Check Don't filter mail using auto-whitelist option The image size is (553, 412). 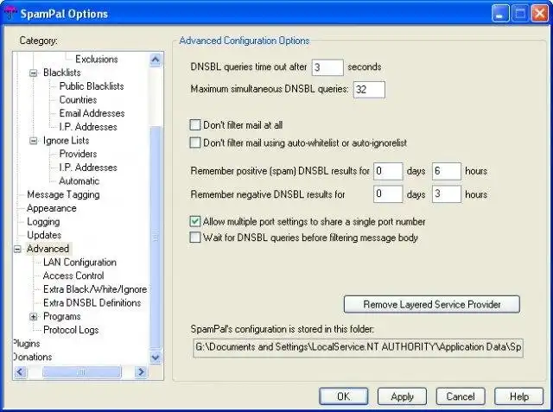point(194,143)
